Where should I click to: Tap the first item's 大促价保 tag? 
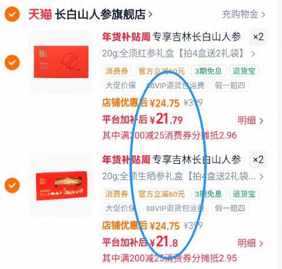click(121, 85)
